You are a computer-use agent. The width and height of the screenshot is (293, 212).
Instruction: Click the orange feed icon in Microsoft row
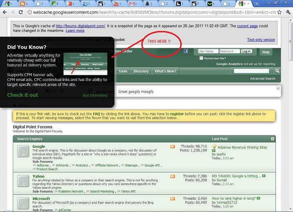pos(172,198)
